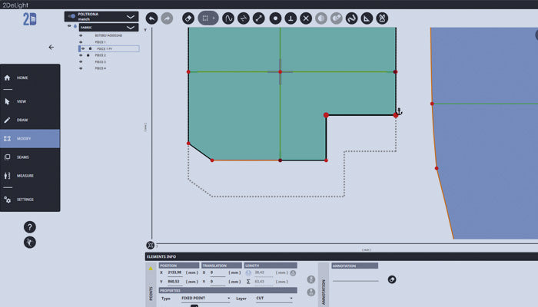
Task: Click the Undo arrow button
Action: click(x=152, y=18)
